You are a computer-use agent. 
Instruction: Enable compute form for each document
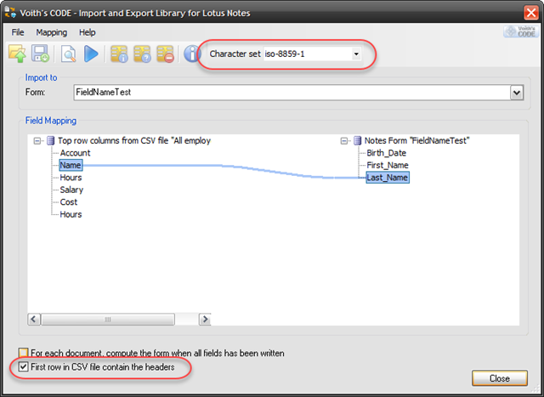[x=23, y=353]
